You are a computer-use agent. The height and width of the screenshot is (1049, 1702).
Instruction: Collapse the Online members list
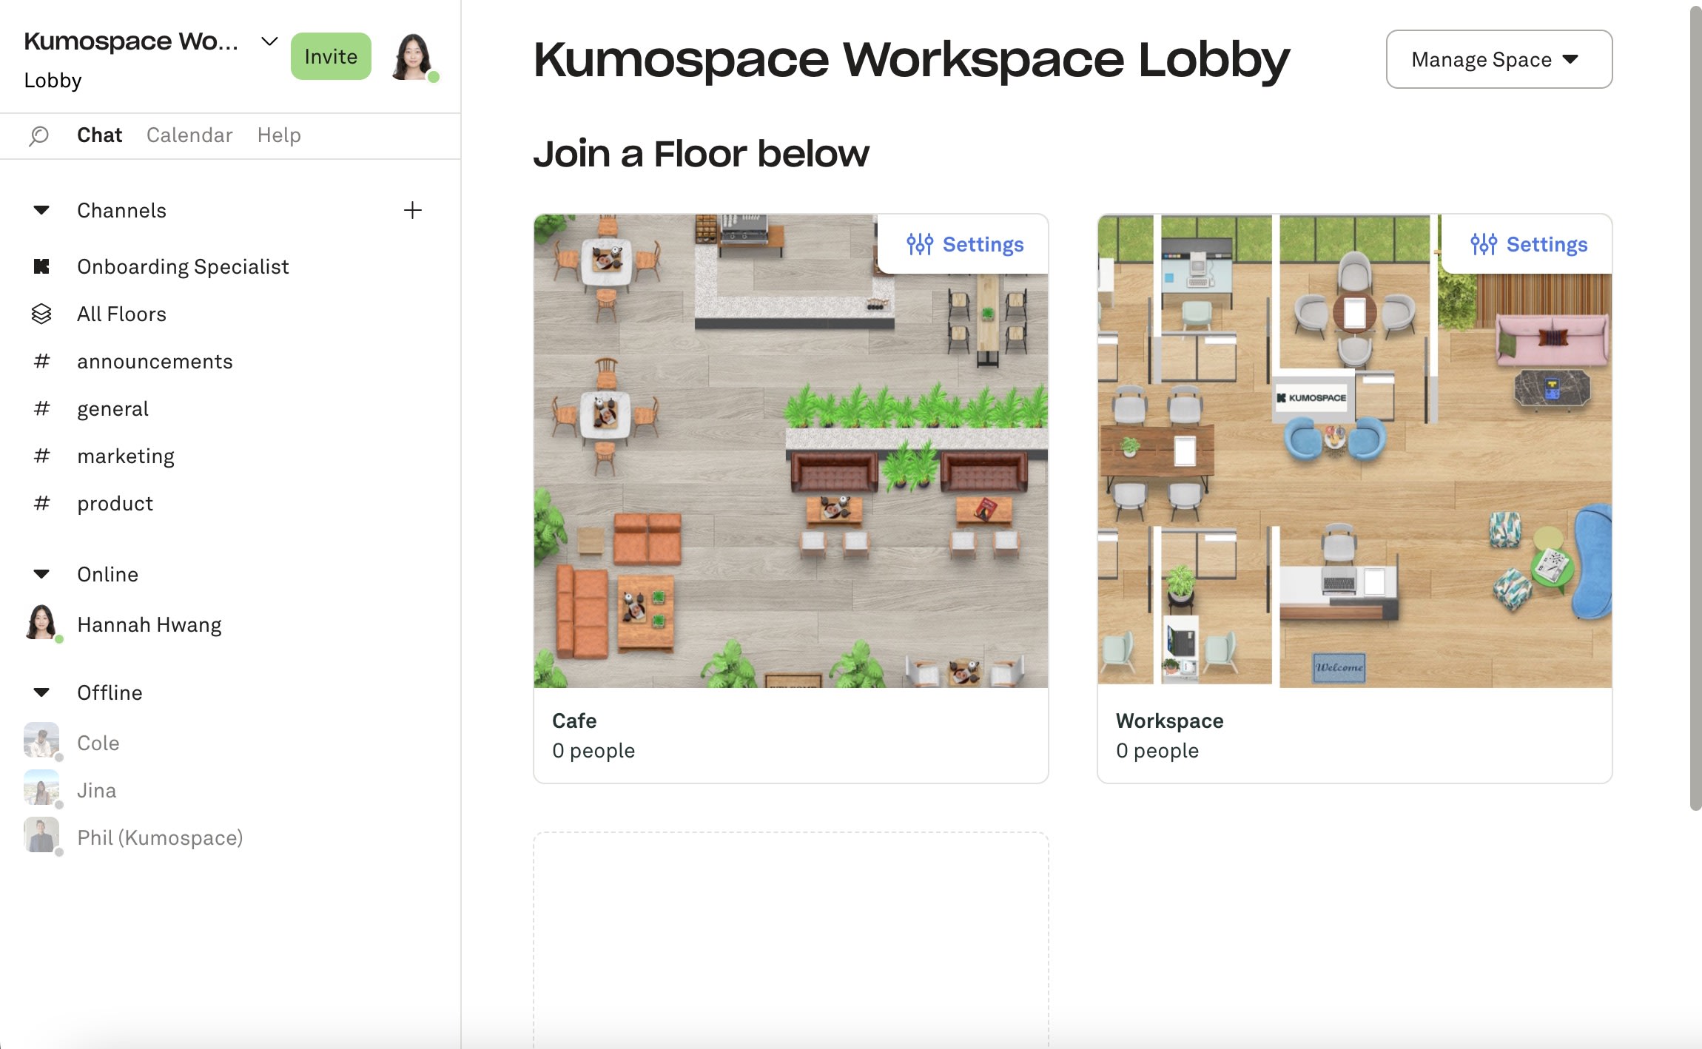(41, 574)
